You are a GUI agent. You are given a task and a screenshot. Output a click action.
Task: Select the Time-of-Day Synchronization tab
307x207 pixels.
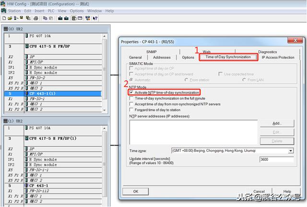(x=228, y=57)
